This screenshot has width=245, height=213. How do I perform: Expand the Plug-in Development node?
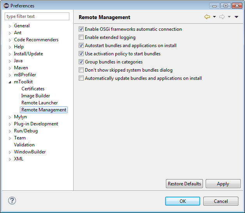point(10,124)
